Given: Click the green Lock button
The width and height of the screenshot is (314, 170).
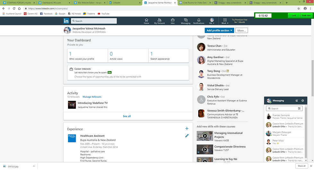Looking at the screenshot, I should (x=294, y=15).
